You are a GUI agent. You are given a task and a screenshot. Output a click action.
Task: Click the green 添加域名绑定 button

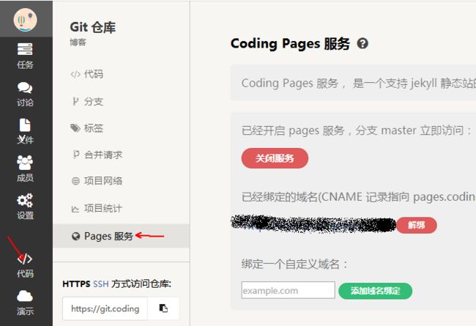pos(375,291)
